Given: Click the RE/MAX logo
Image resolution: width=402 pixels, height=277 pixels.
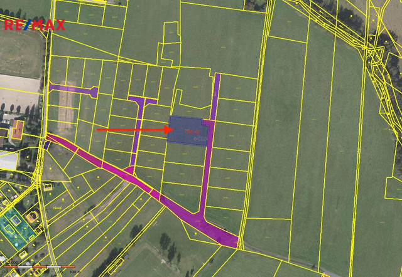Looking at the screenshot, I should click(35, 25).
